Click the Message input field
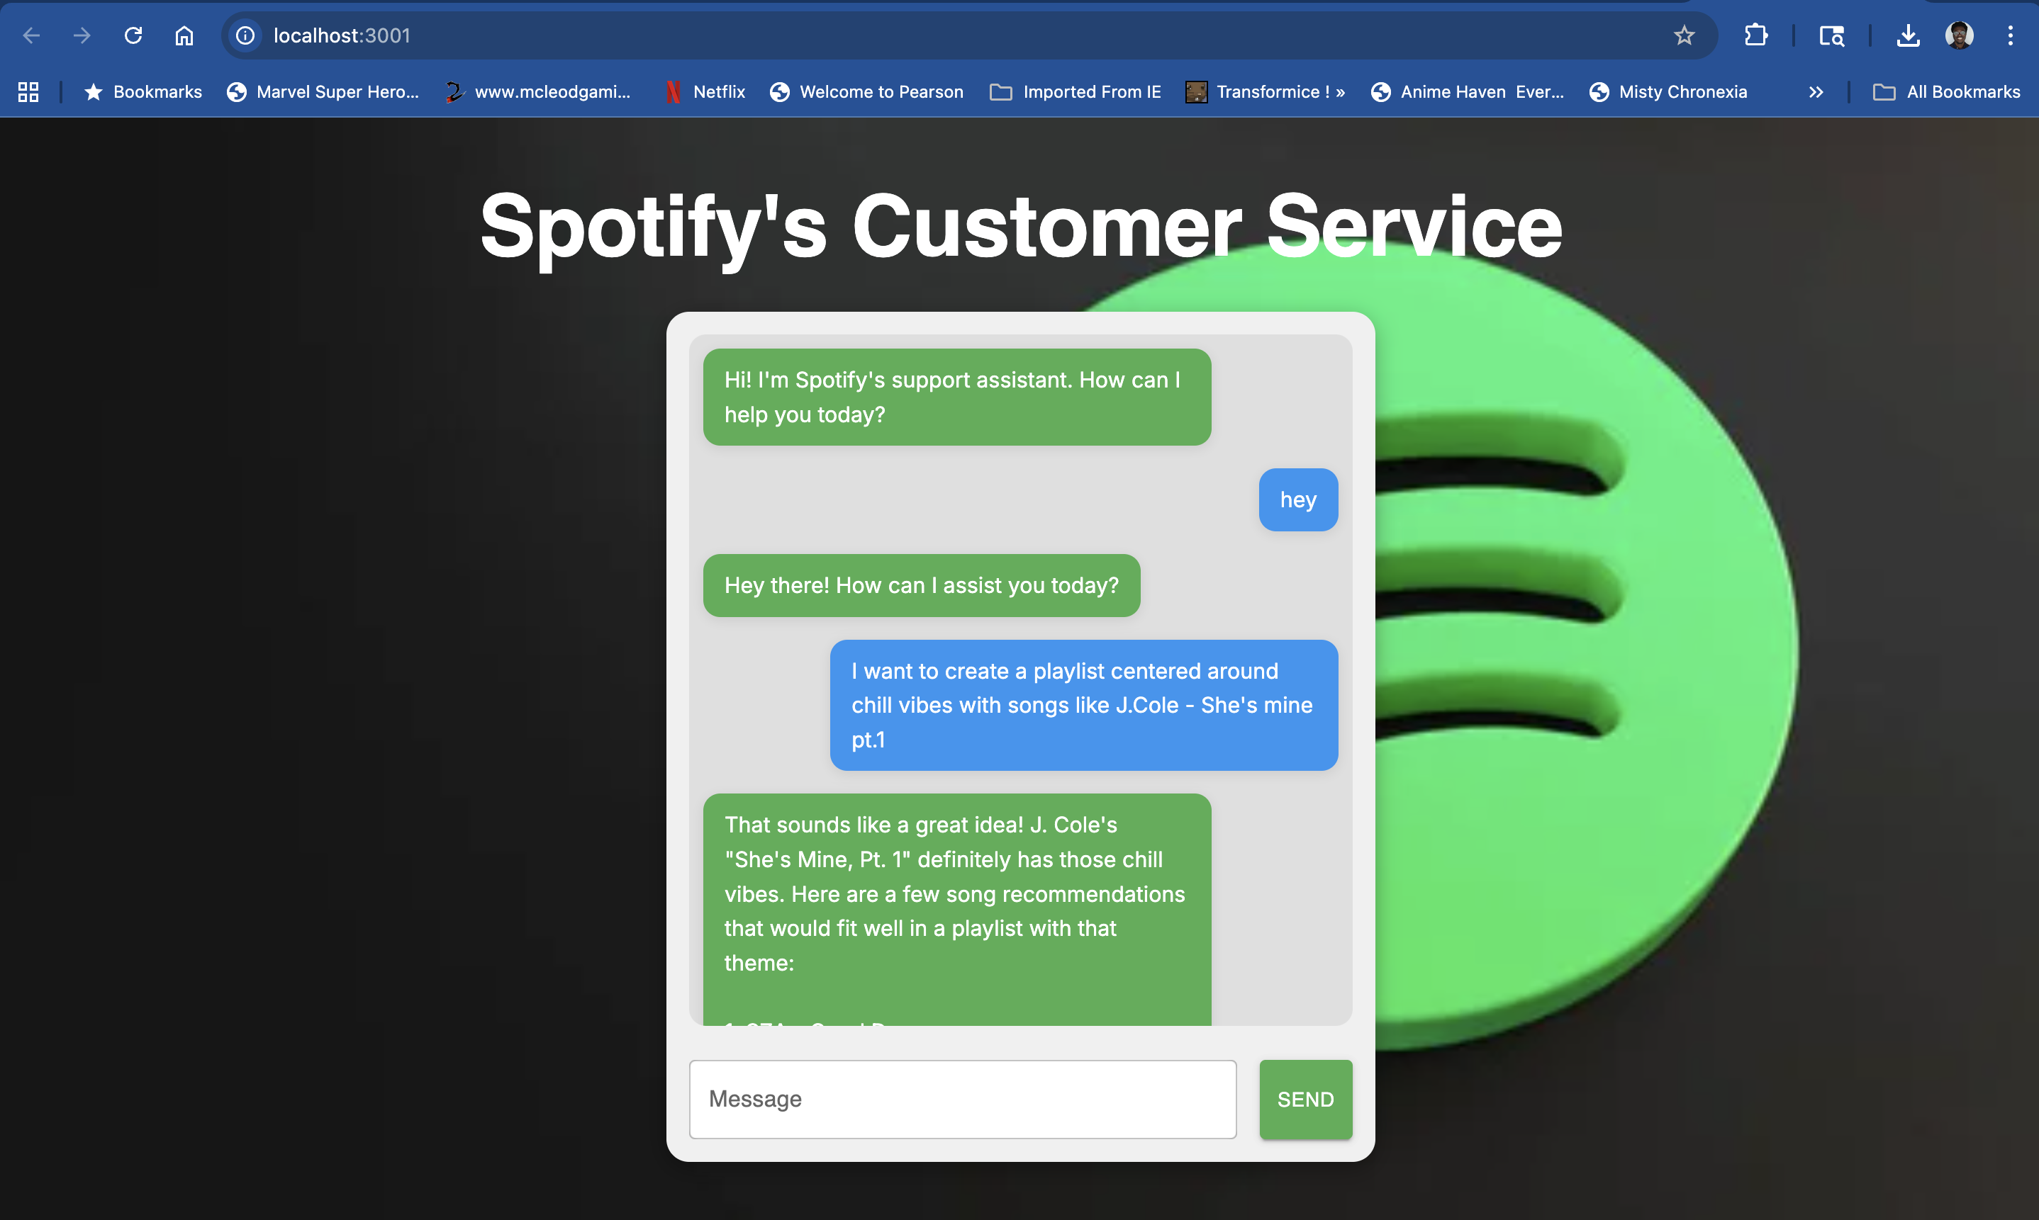The image size is (2039, 1220). point(962,1099)
